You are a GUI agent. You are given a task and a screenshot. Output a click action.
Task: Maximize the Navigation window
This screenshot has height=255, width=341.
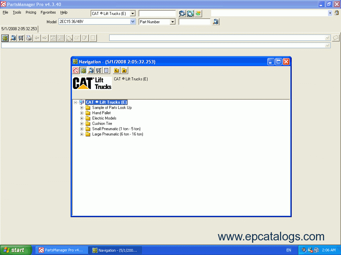[x=278, y=62]
